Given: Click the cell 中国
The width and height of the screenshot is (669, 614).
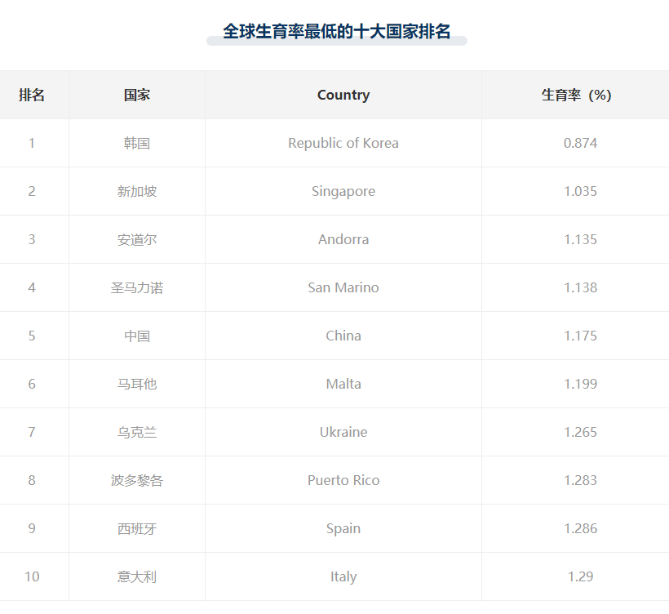Looking at the screenshot, I should (137, 336).
